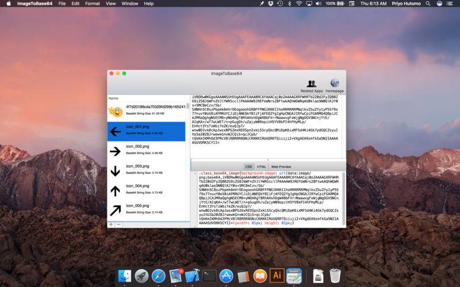Click the plus button to add an image
Image resolution: width=460 pixels, height=287 pixels.
click(111, 224)
